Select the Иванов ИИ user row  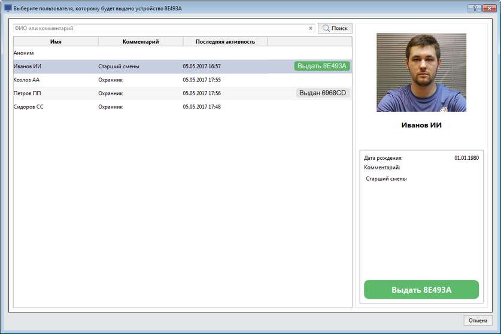pos(120,66)
